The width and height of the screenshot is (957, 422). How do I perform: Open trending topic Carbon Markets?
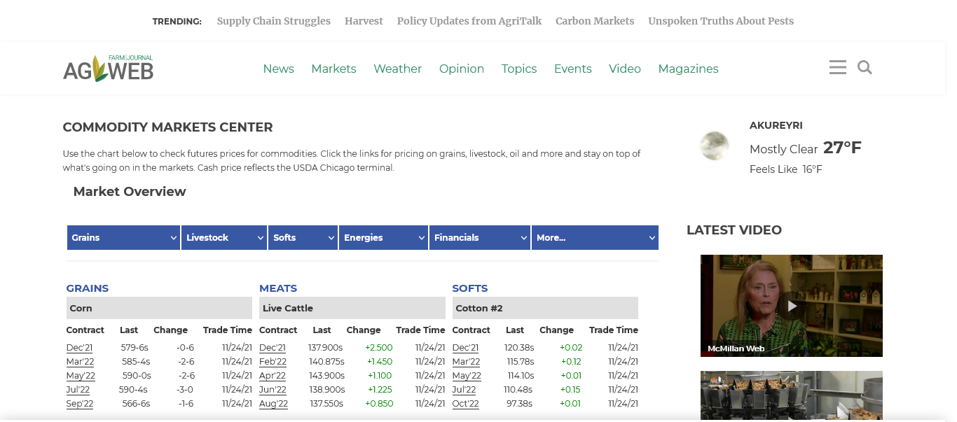[x=595, y=21]
